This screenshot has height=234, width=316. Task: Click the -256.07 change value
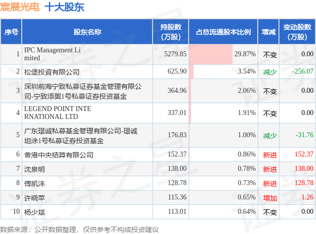[303, 72]
